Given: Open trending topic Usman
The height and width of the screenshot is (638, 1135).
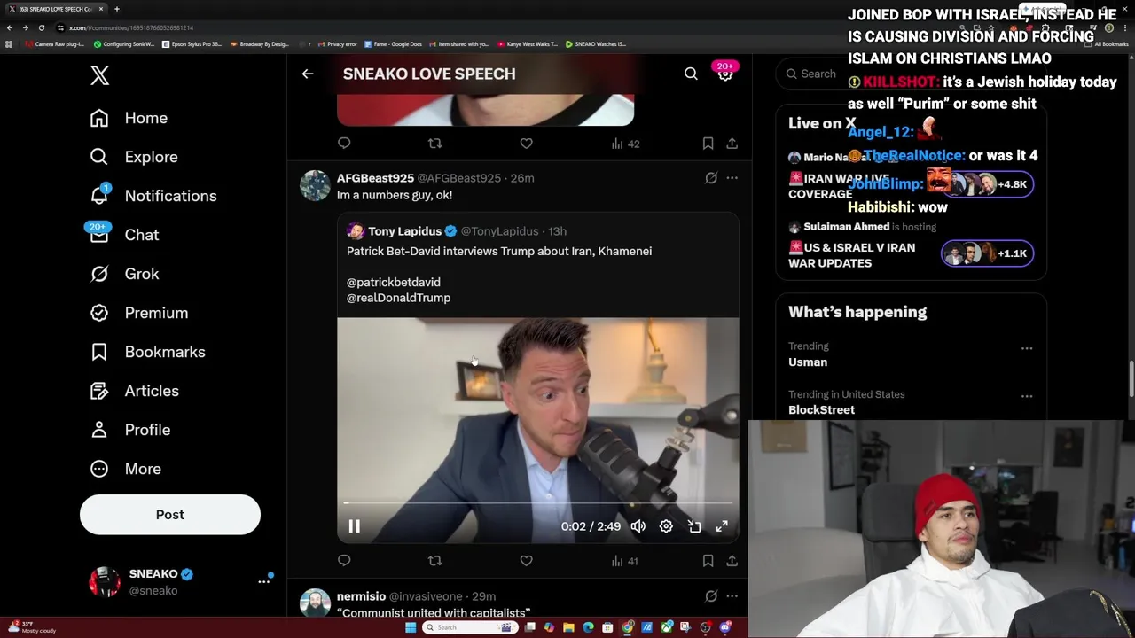Looking at the screenshot, I should click(x=808, y=362).
